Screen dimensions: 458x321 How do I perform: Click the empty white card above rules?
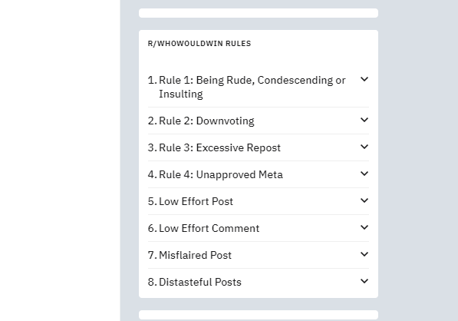259,13
